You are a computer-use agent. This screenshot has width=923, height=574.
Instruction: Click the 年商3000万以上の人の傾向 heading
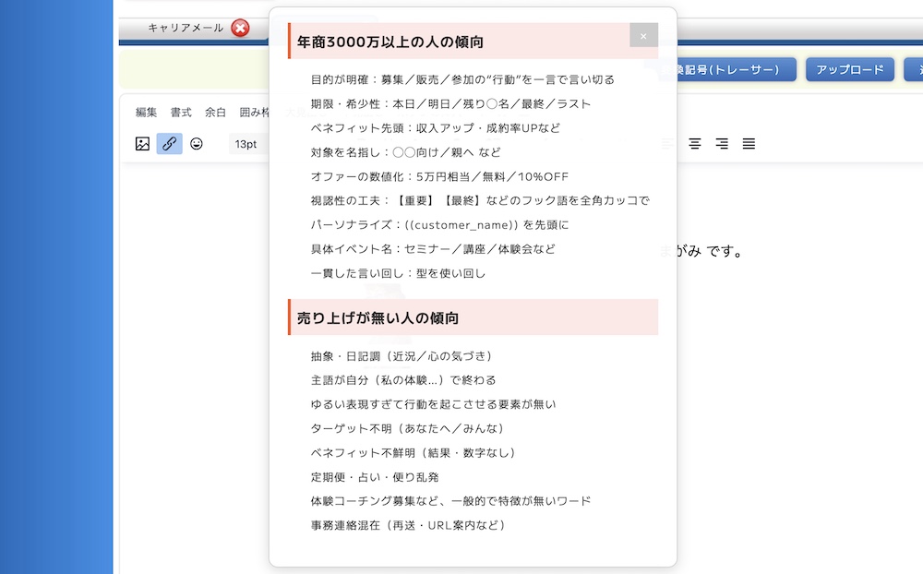point(390,42)
